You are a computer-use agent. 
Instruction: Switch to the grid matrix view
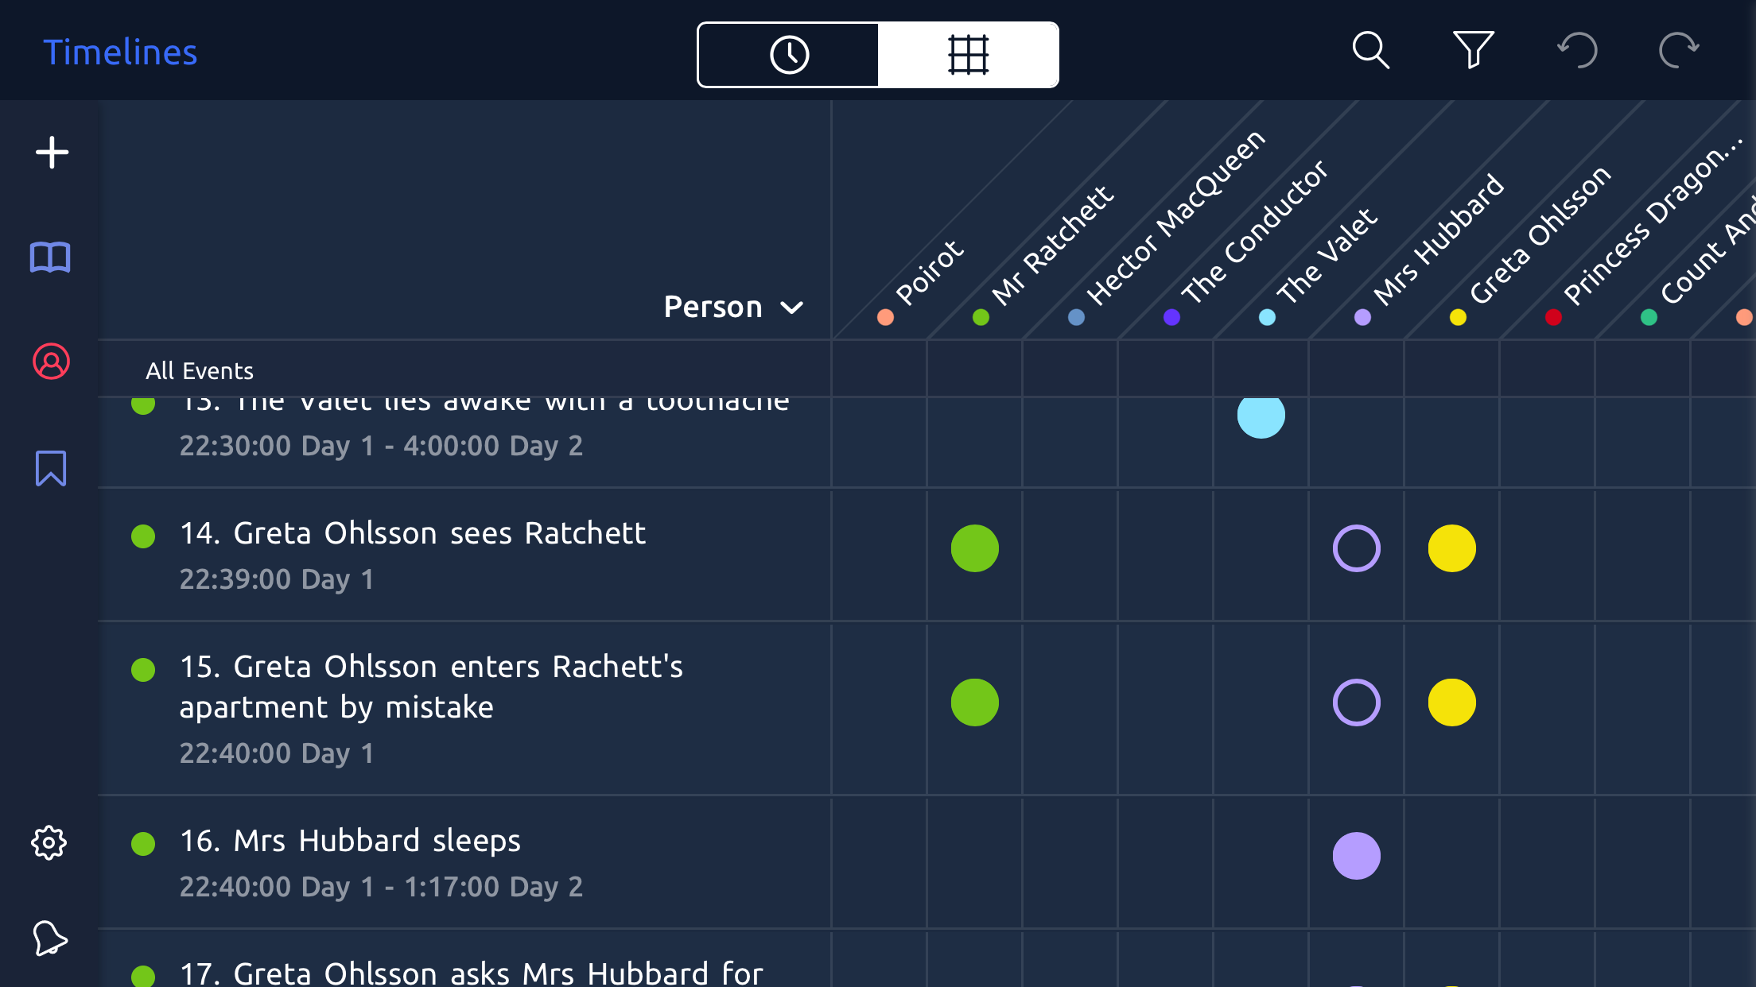pyautogui.click(x=968, y=55)
